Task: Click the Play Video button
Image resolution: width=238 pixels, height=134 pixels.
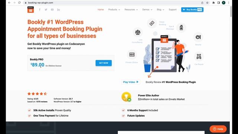Action: pos(131,82)
